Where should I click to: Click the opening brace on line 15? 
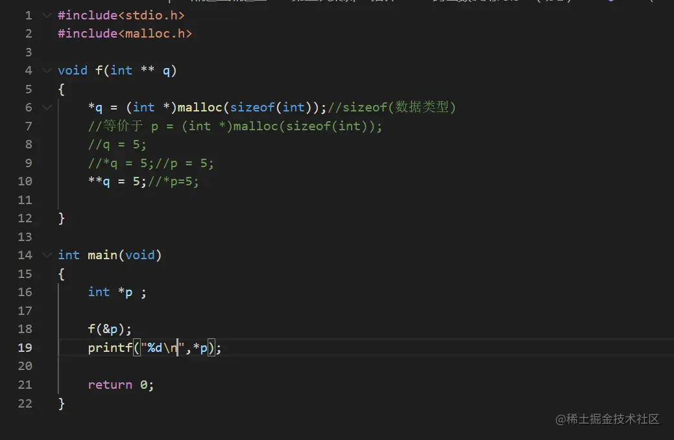pyautogui.click(x=62, y=274)
